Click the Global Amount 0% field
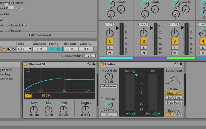 [x=90, y=56]
